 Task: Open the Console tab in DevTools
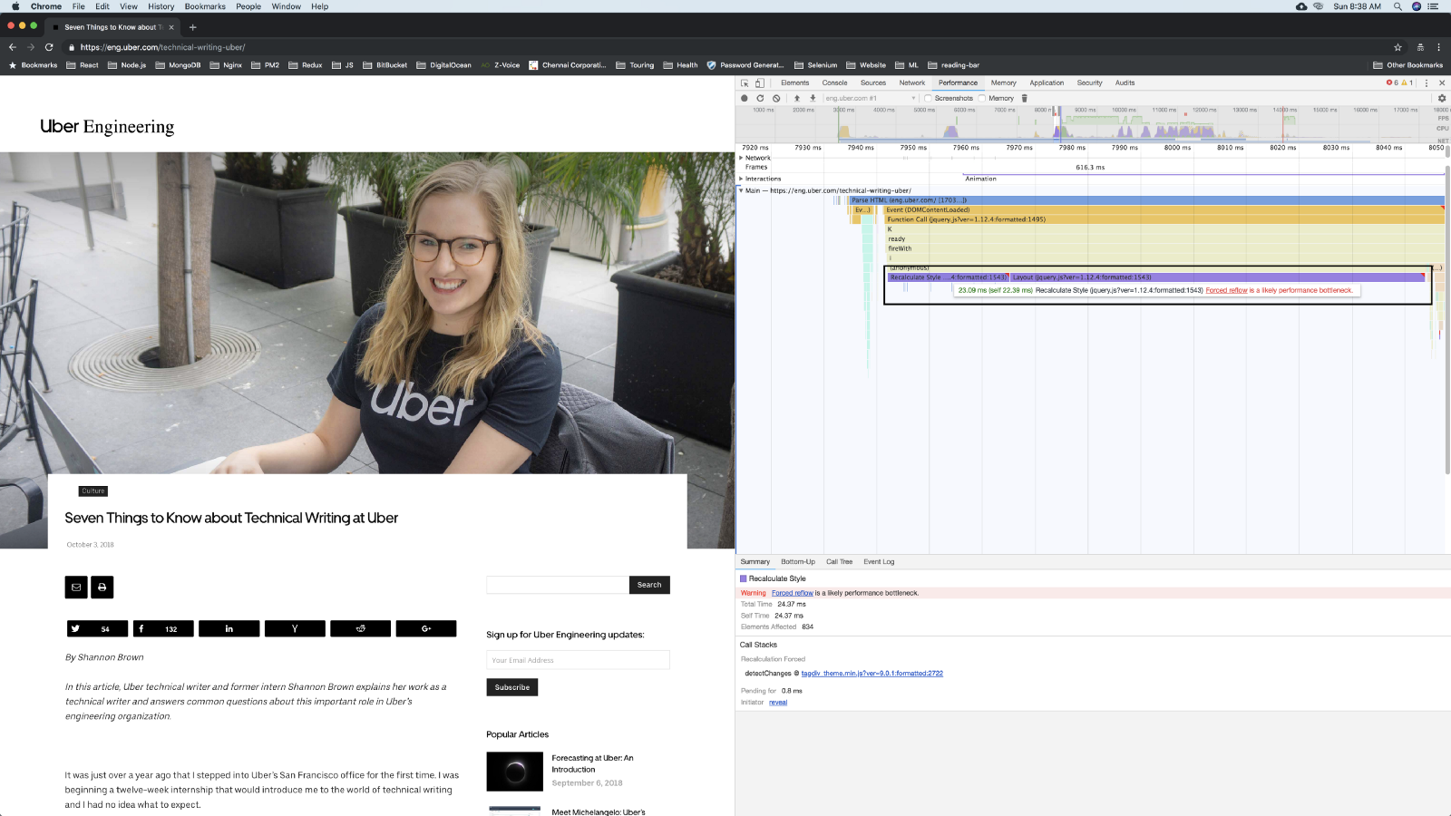point(834,83)
